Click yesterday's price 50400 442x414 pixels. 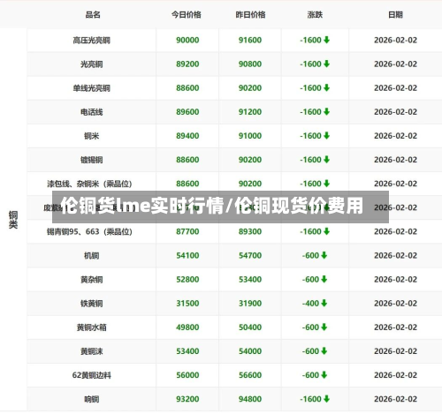250,327
